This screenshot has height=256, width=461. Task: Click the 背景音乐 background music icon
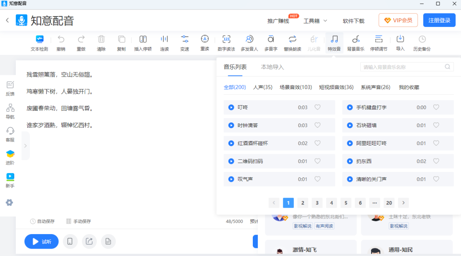(x=355, y=39)
